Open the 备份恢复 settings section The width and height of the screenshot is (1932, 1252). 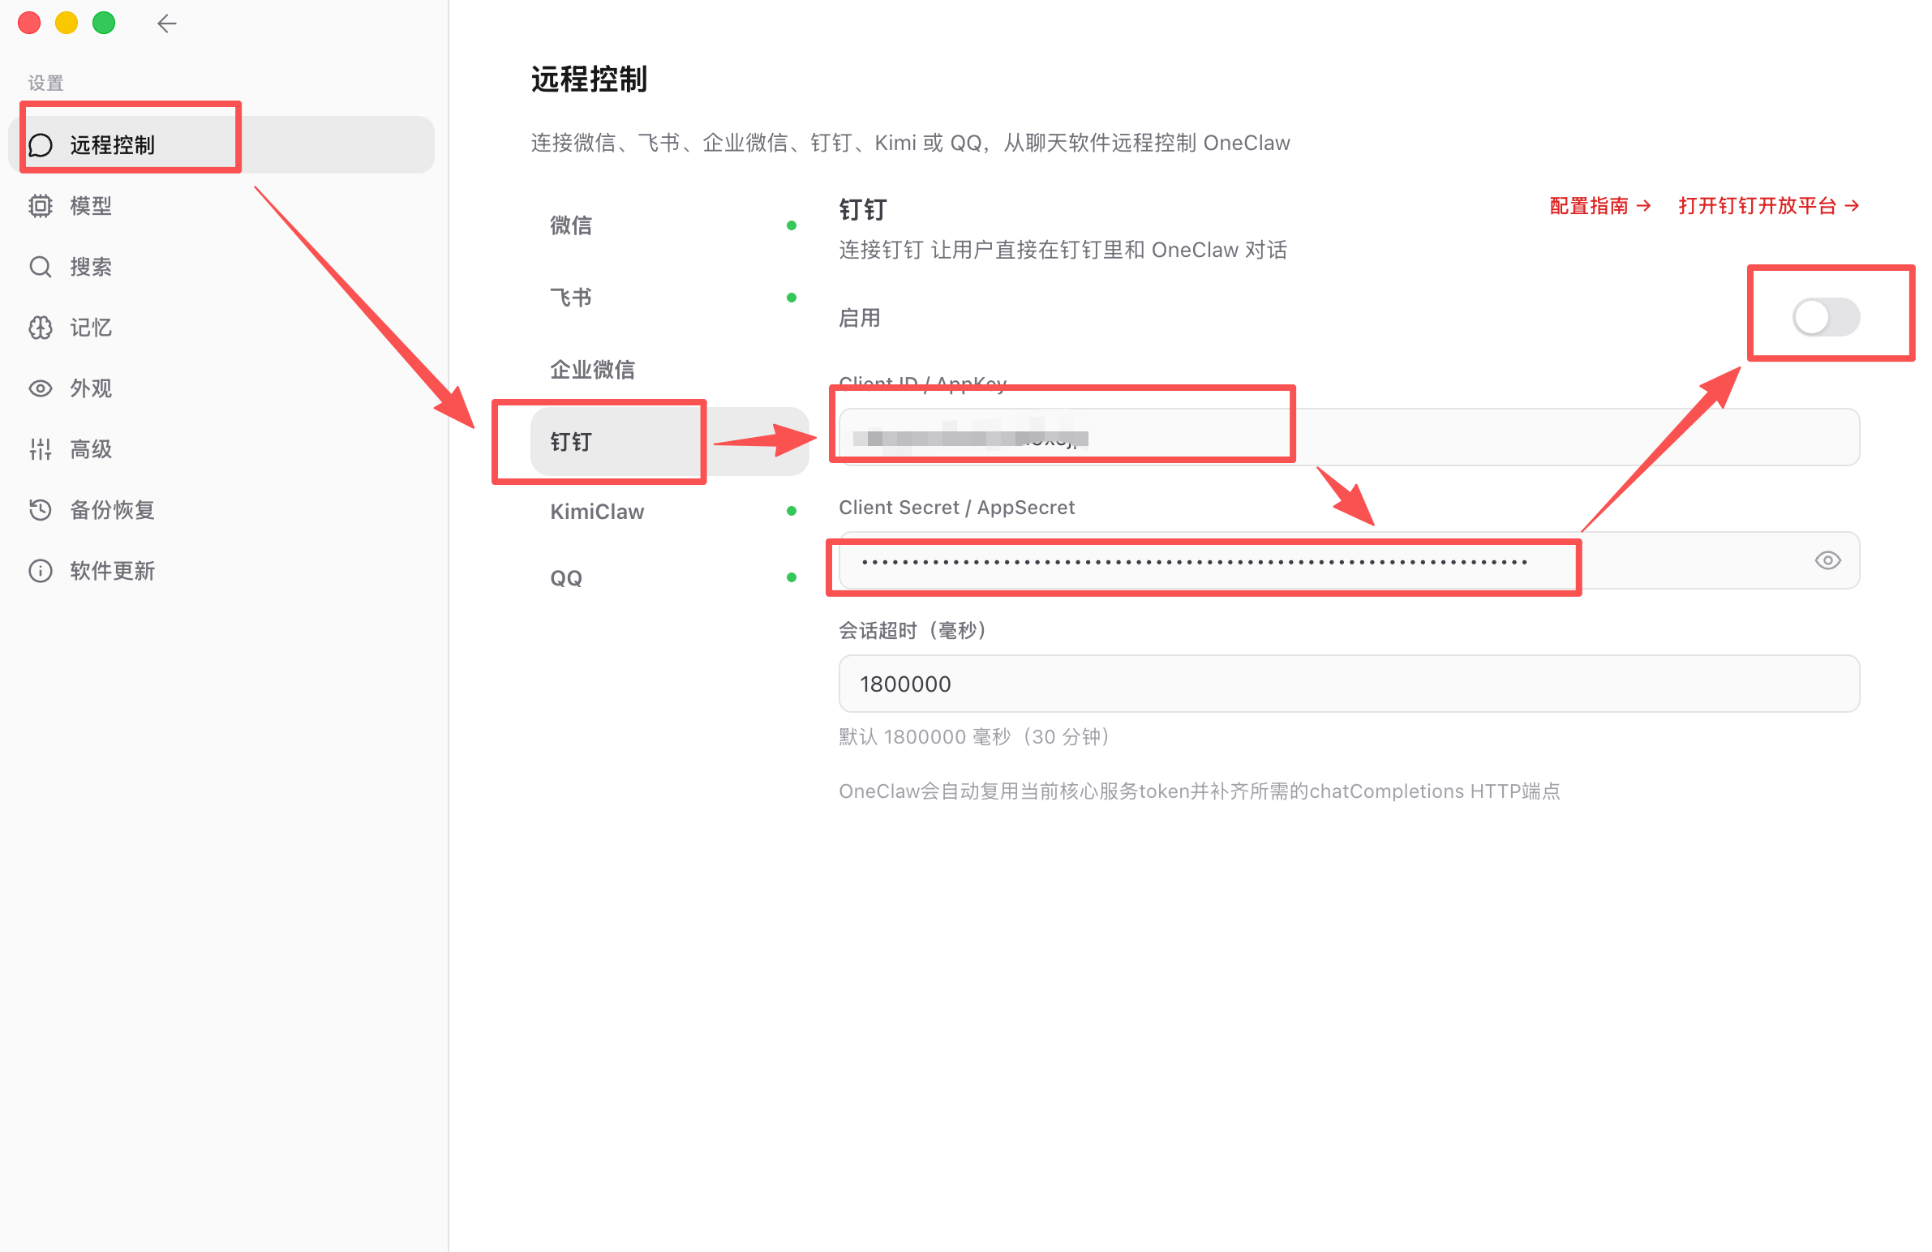[111, 509]
